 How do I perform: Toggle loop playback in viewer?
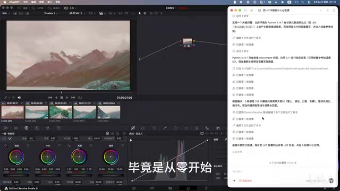point(80,98)
